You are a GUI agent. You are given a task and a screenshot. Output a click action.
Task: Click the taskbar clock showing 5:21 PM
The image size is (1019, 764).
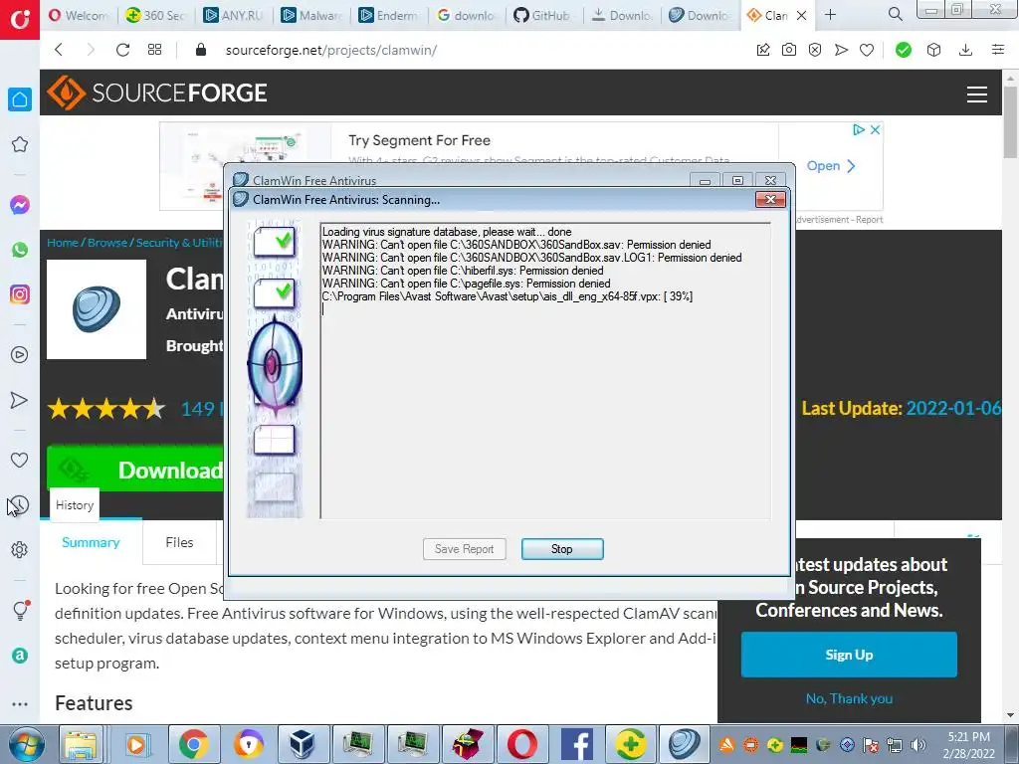pyautogui.click(x=969, y=745)
